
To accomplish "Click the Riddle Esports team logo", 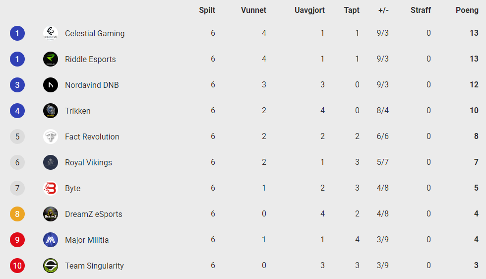I will pyautogui.click(x=51, y=59).
